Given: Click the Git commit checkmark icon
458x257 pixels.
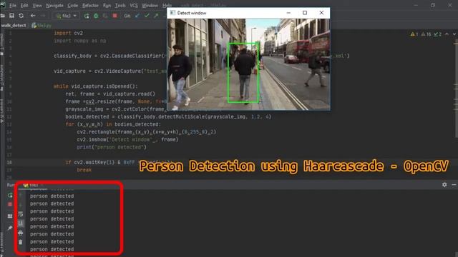Looking at the screenshot, I should [x=147, y=16].
